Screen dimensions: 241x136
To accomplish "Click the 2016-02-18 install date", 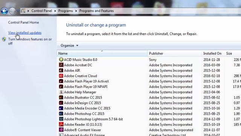I will coord(212,76).
